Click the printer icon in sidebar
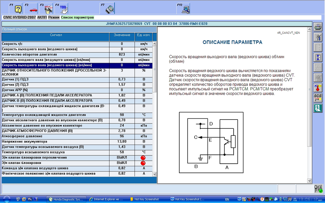This screenshot has width=325, height=203. [x=318, y=27]
